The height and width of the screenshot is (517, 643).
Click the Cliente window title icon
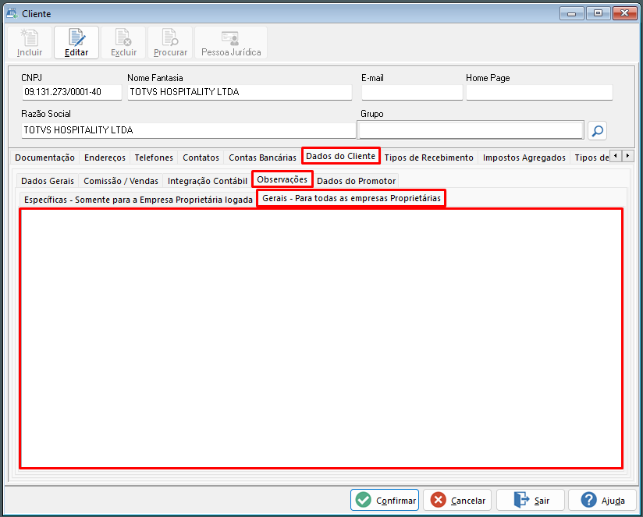point(12,13)
